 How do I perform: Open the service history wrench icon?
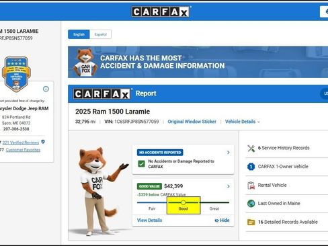251,149
